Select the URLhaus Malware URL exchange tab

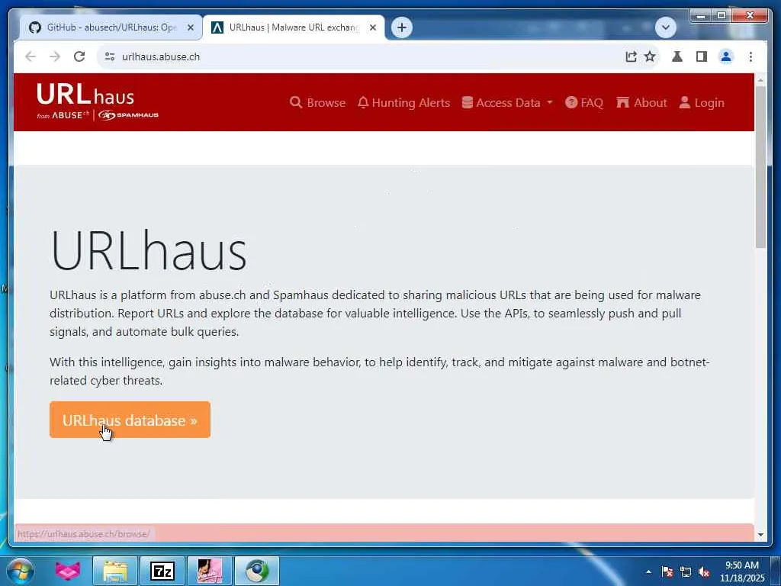coord(294,27)
